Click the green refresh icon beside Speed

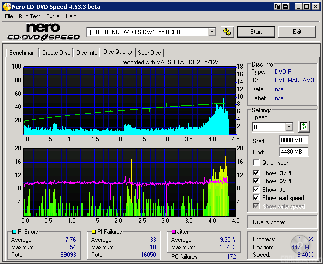304,126
